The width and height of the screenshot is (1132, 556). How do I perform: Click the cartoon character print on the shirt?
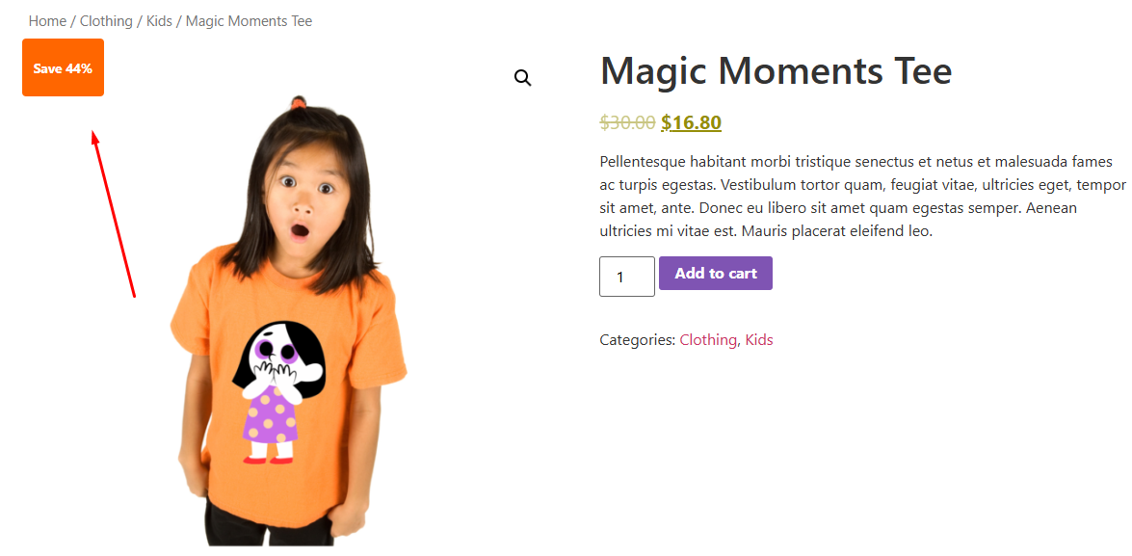278,391
